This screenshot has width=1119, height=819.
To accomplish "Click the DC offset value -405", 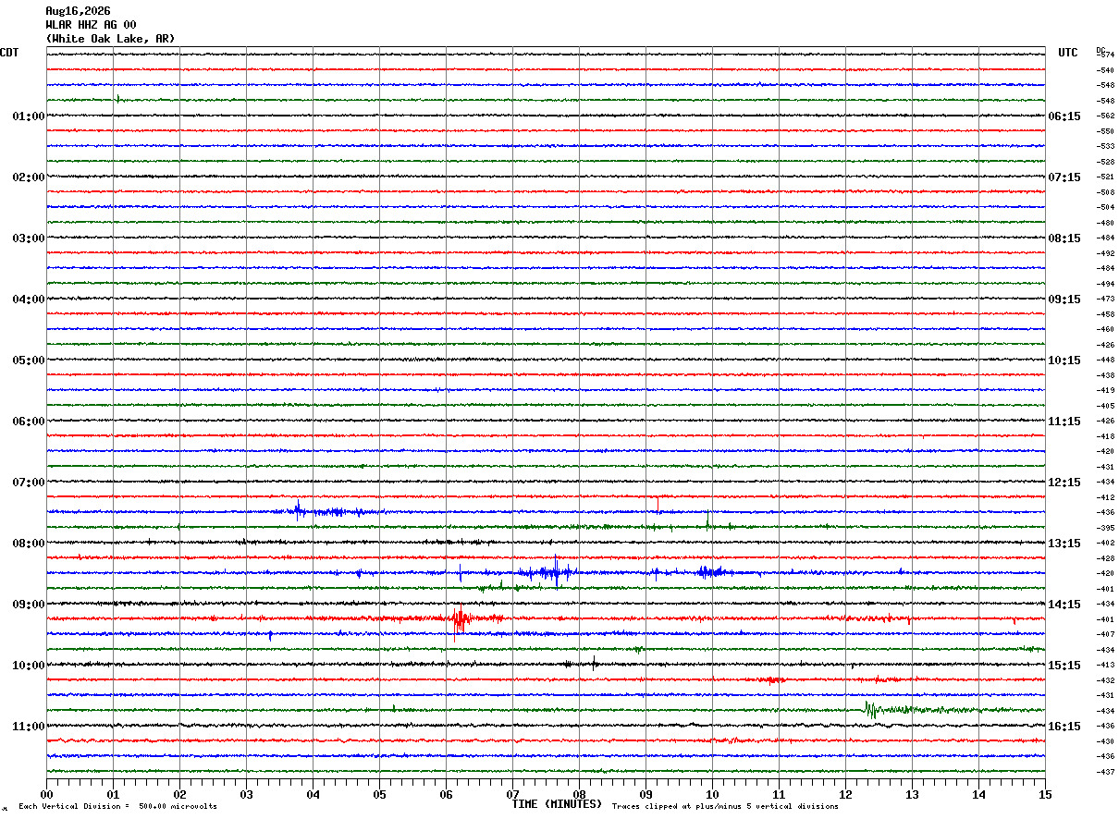I will (x=1105, y=406).
